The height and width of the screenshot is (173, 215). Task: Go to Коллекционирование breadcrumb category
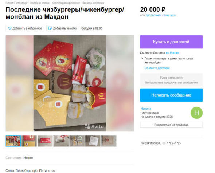(x=66, y=3)
